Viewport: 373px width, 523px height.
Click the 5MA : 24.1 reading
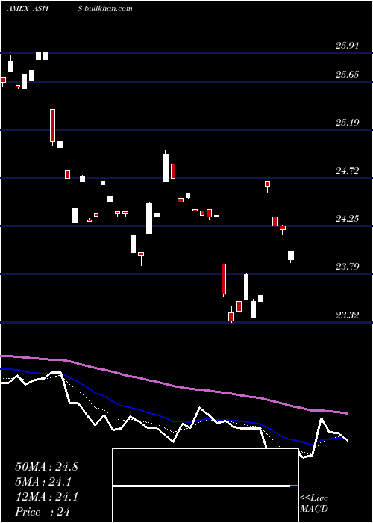pos(43,482)
